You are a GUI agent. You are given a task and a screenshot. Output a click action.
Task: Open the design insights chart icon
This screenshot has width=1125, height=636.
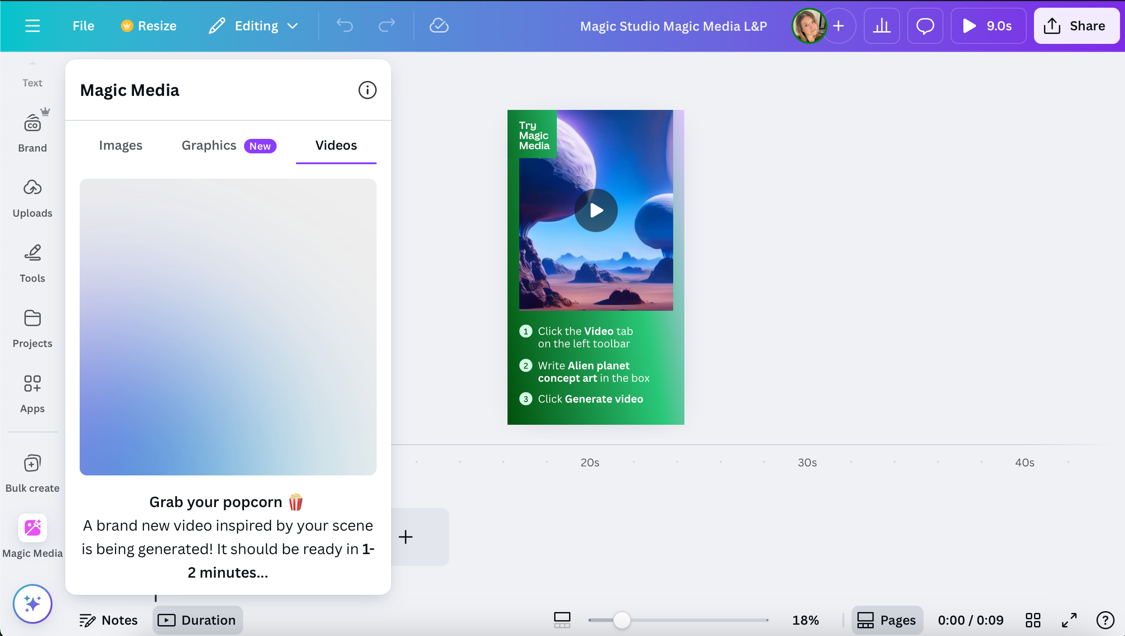[881, 26]
